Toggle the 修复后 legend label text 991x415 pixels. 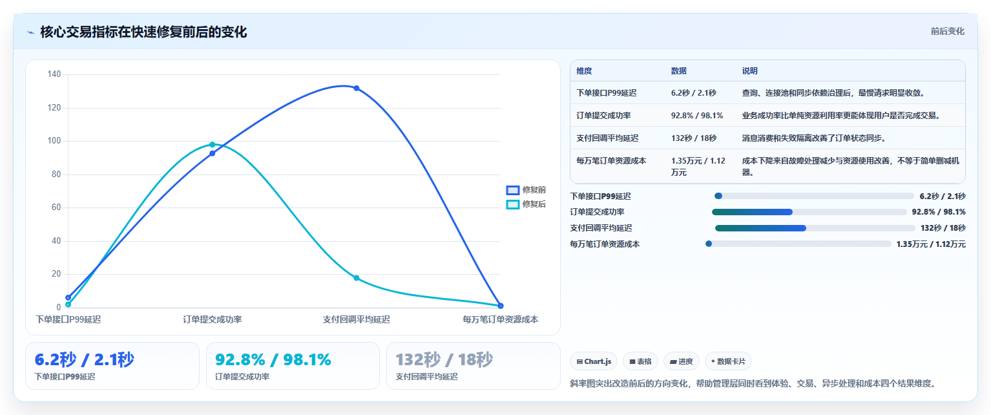coord(534,204)
